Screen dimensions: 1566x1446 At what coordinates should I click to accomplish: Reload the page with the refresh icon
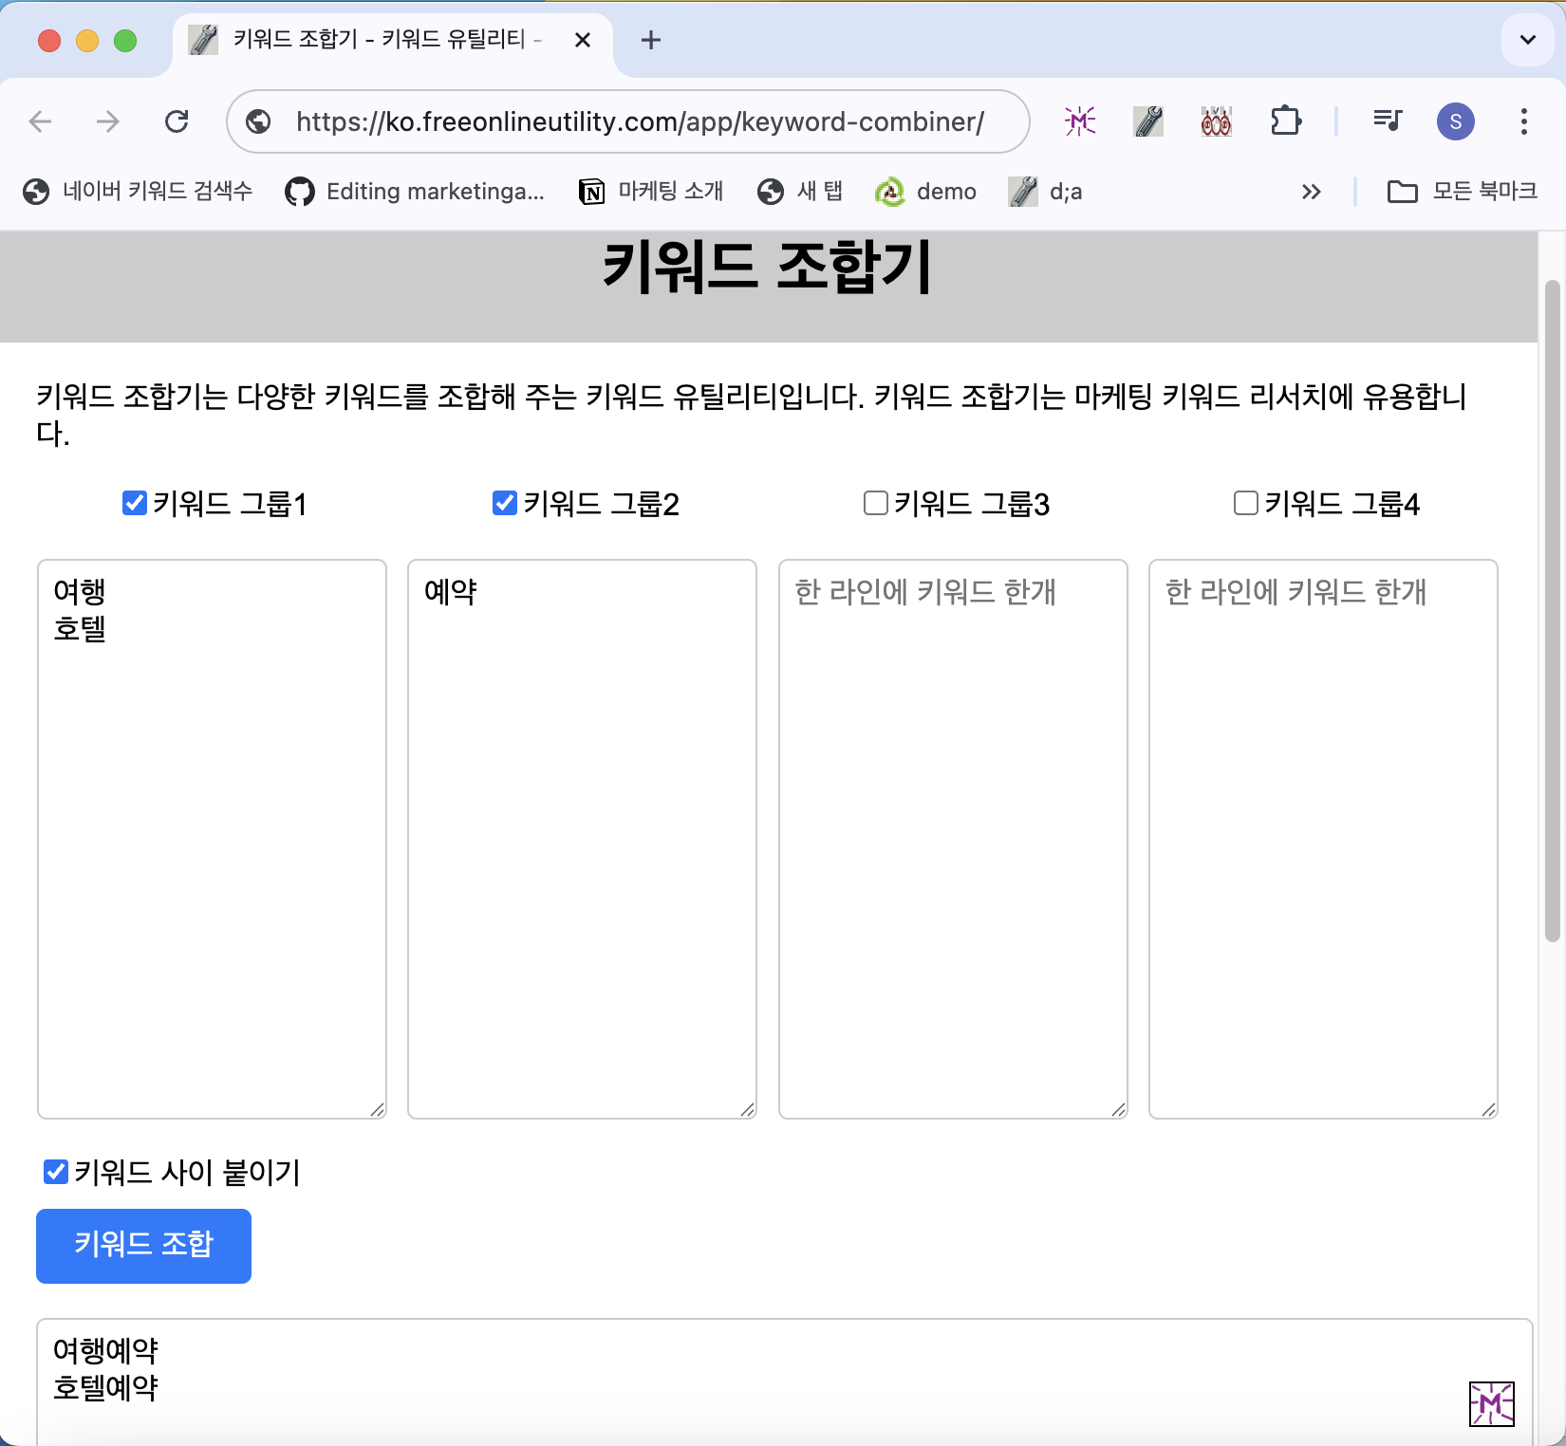177,121
